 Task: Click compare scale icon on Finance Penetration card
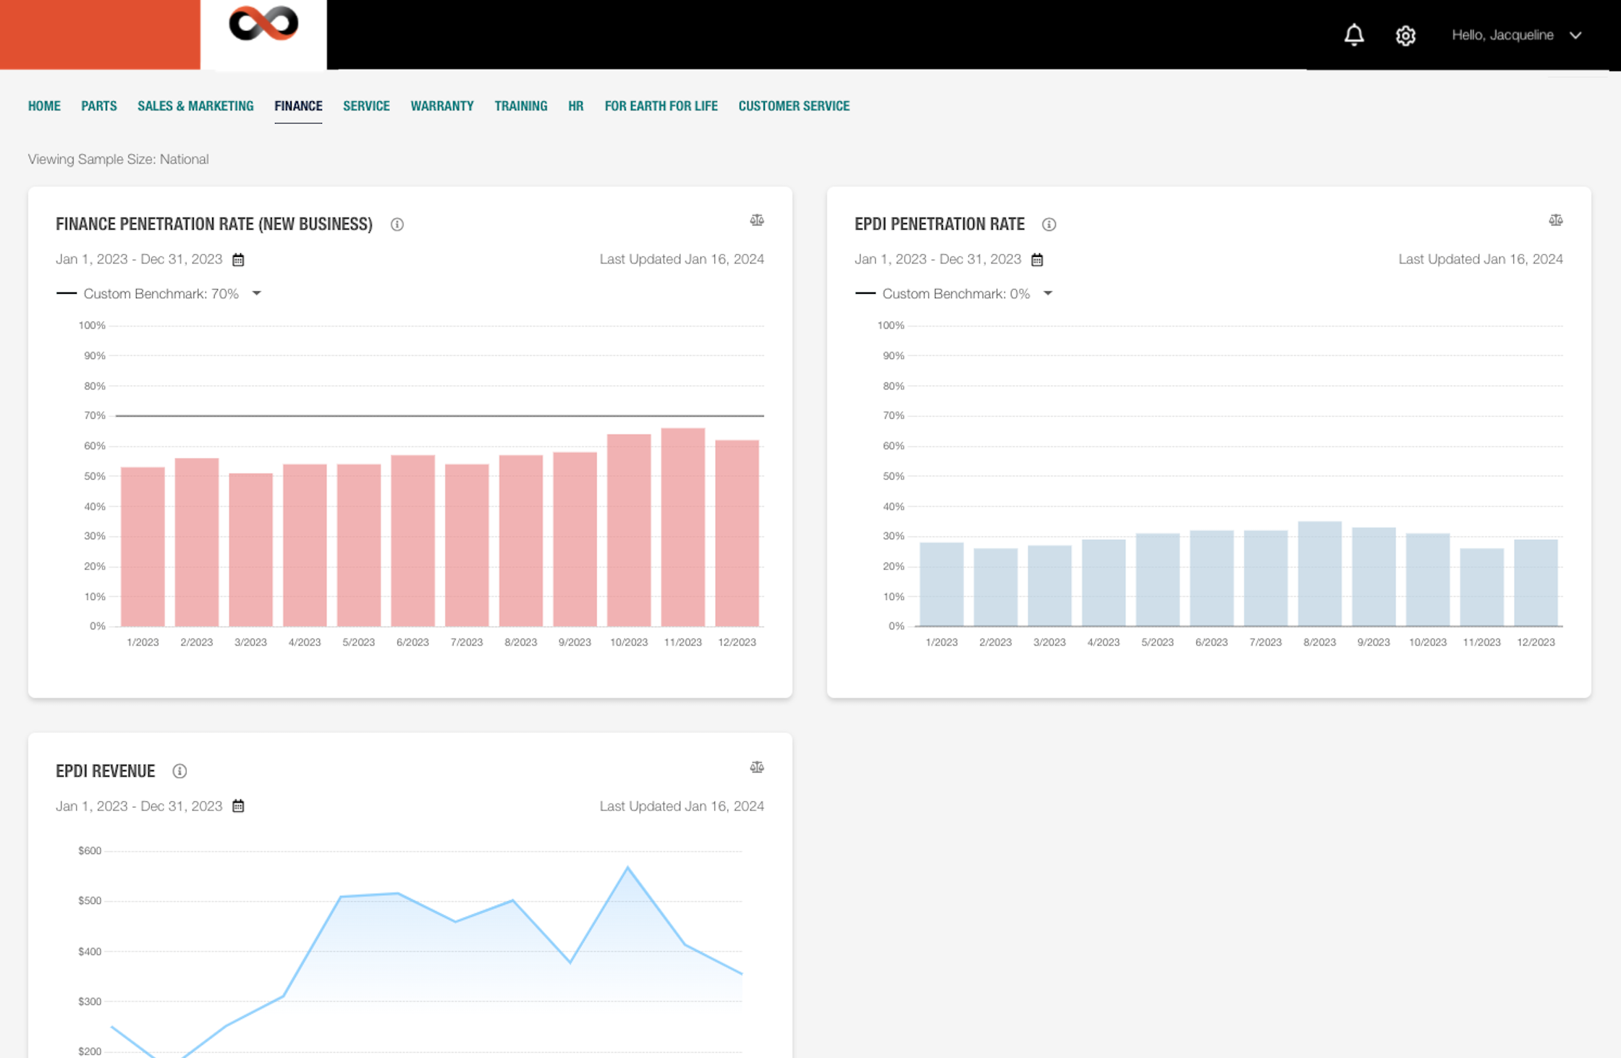coord(757,220)
